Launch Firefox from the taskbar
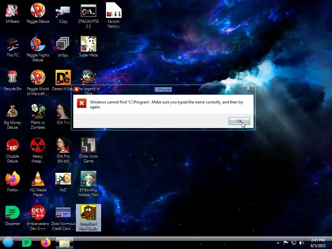Screen dimensions: 332x249 coord(45,243)
